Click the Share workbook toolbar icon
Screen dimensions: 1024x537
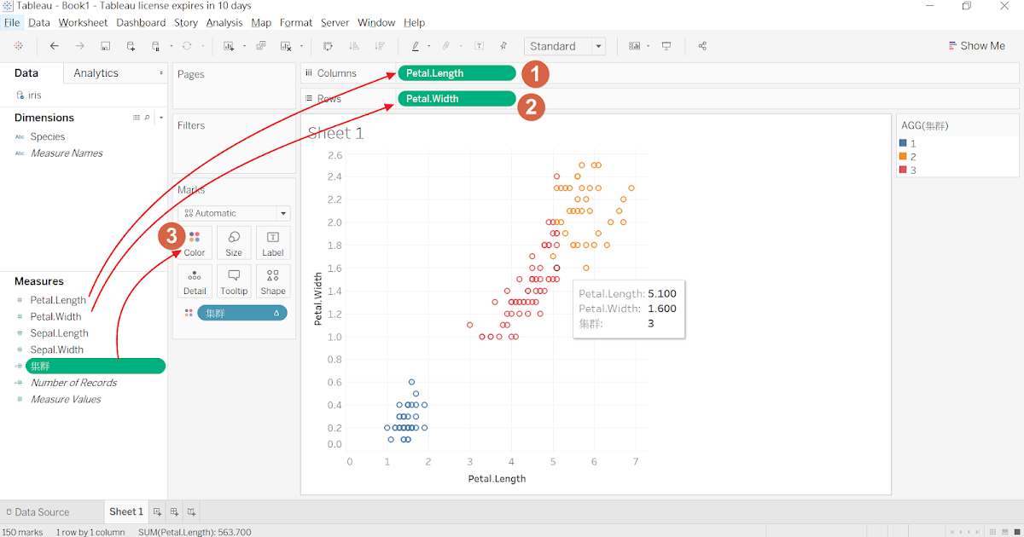coord(702,46)
